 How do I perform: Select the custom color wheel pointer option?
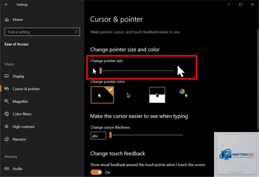pos(183,93)
